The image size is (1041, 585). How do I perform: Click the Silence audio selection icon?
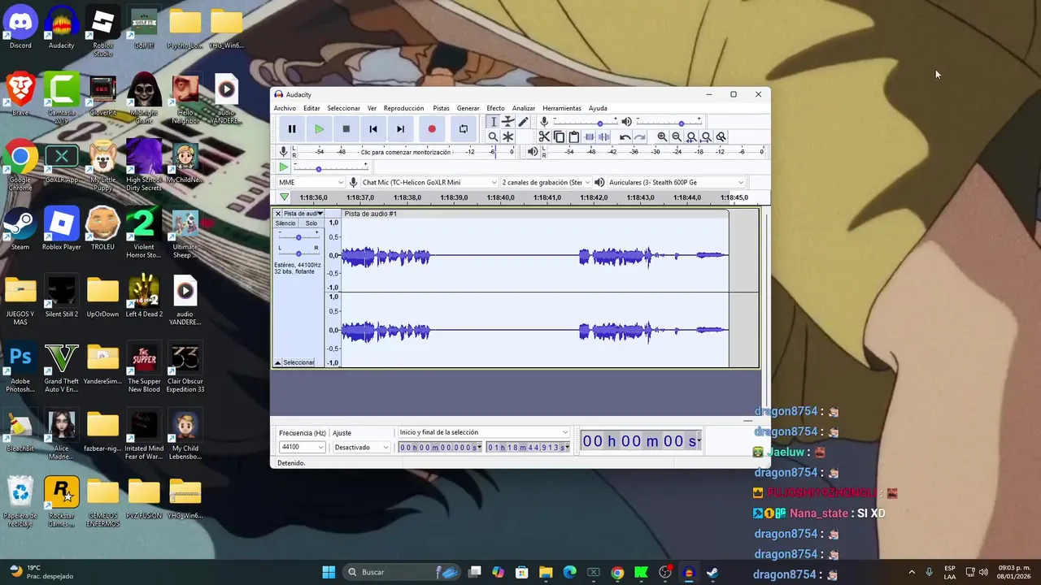[x=604, y=136]
